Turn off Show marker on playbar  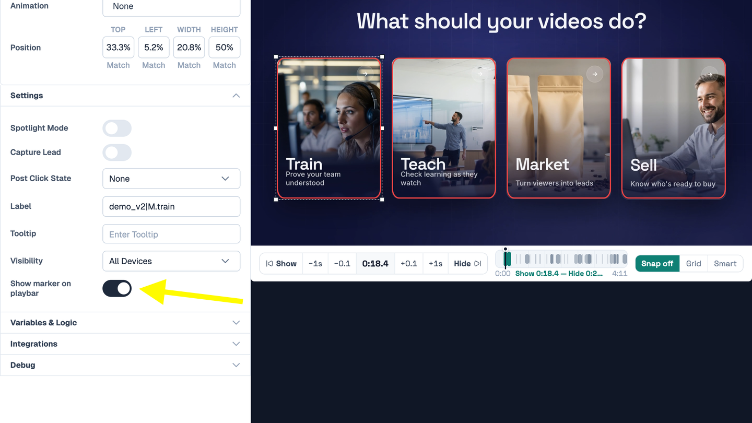[117, 288]
